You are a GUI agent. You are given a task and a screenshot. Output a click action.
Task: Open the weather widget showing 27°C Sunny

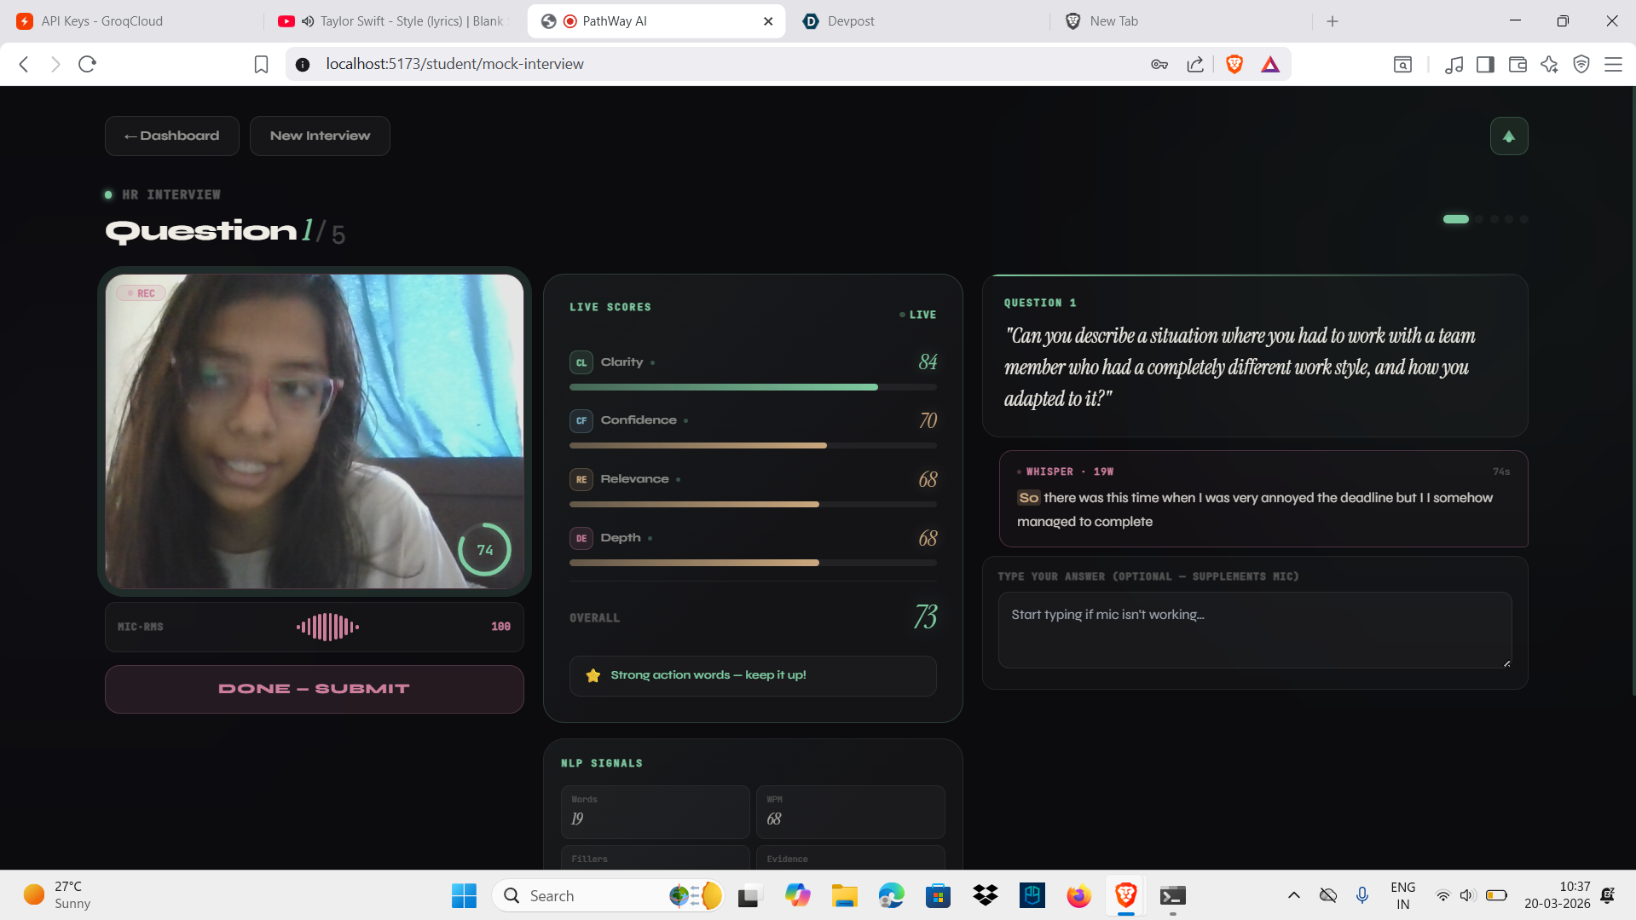[57, 895]
